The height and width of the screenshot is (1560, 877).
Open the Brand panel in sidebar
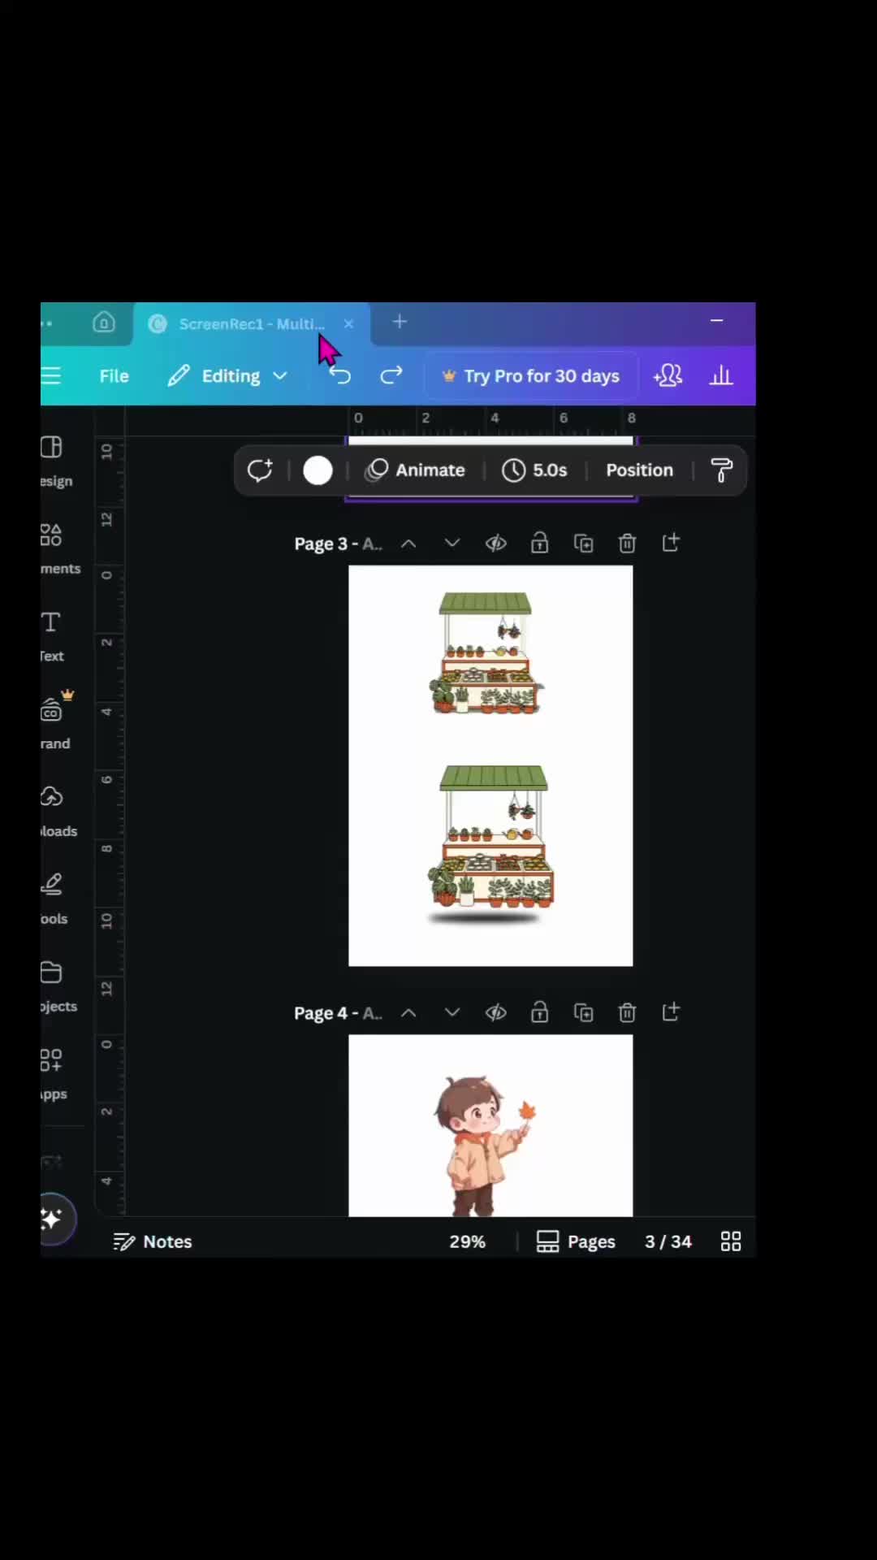pyautogui.click(x=55, y=721)
